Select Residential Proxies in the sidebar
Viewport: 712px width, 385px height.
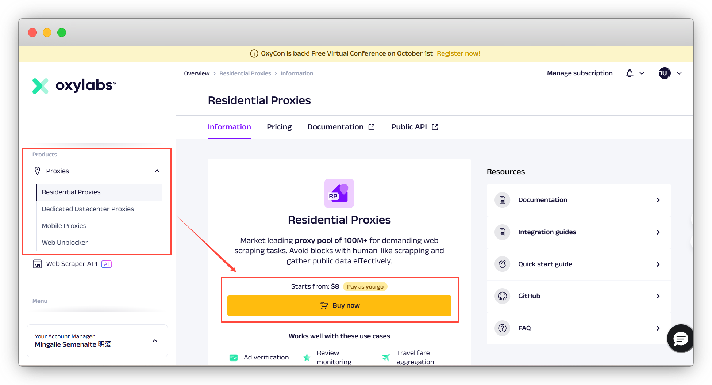coord(99,192)
